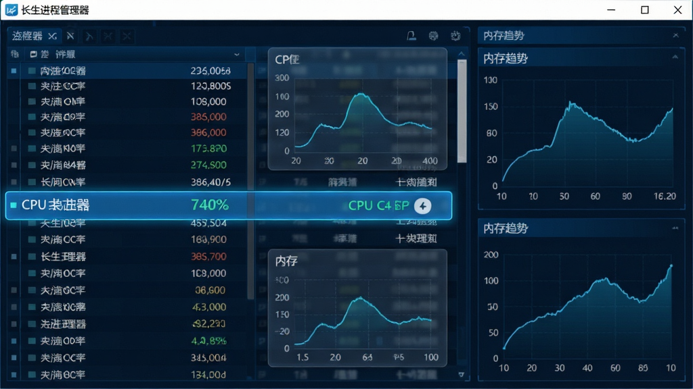693x389 pixels.
Task: Click the CPU C4 label in the highlighted row
Action: [378, 205]
